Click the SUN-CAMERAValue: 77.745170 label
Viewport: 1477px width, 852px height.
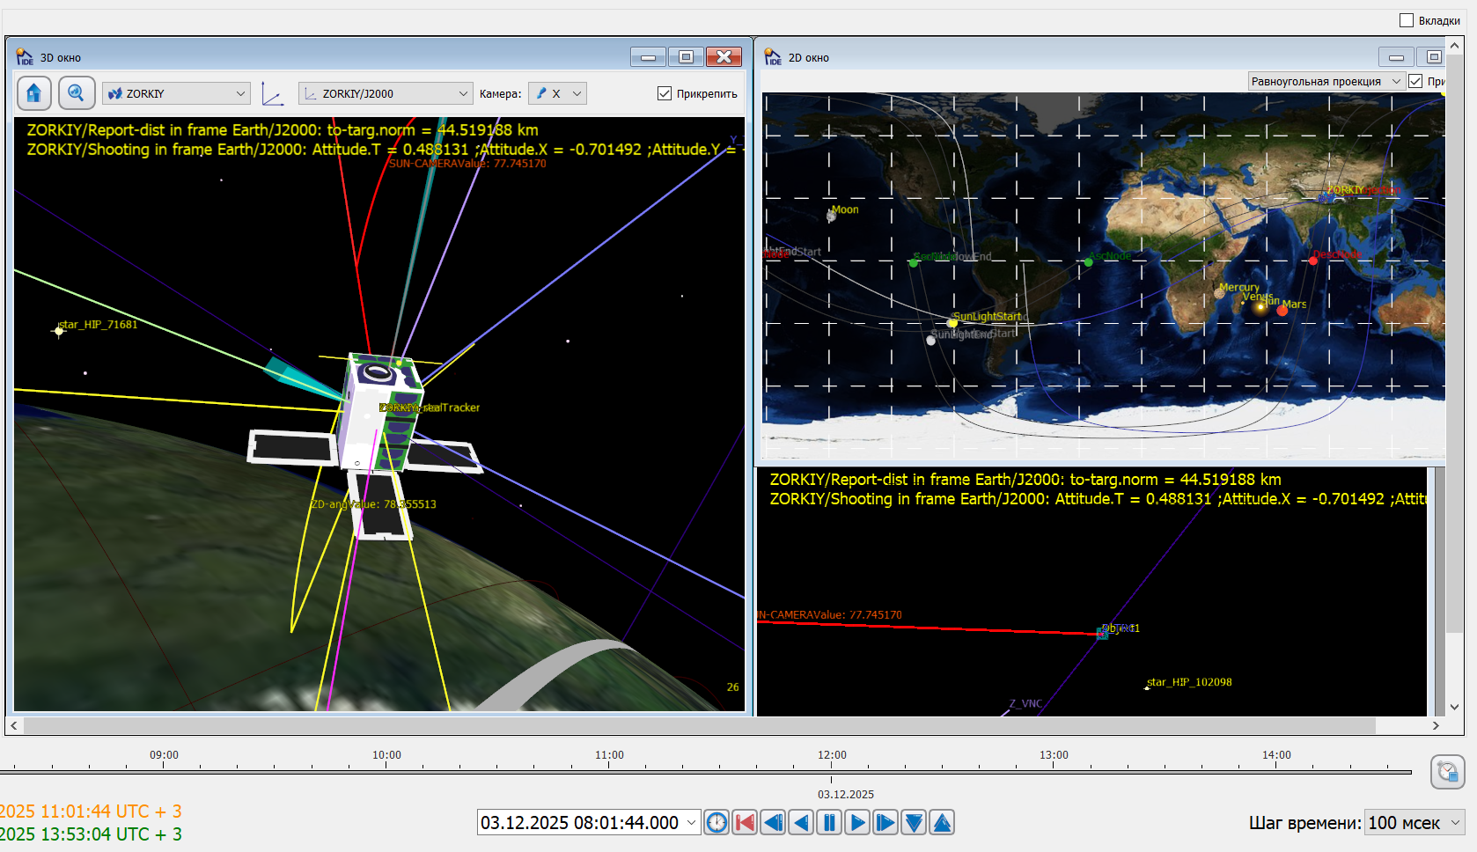tap(468, 164)
